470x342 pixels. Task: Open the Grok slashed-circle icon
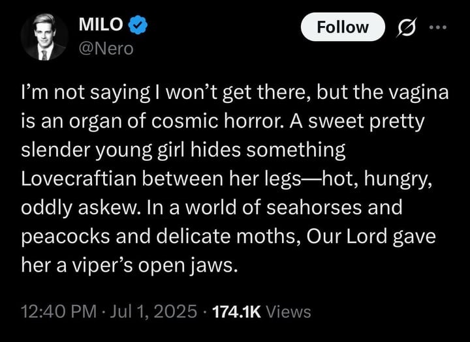pos(406,27)
